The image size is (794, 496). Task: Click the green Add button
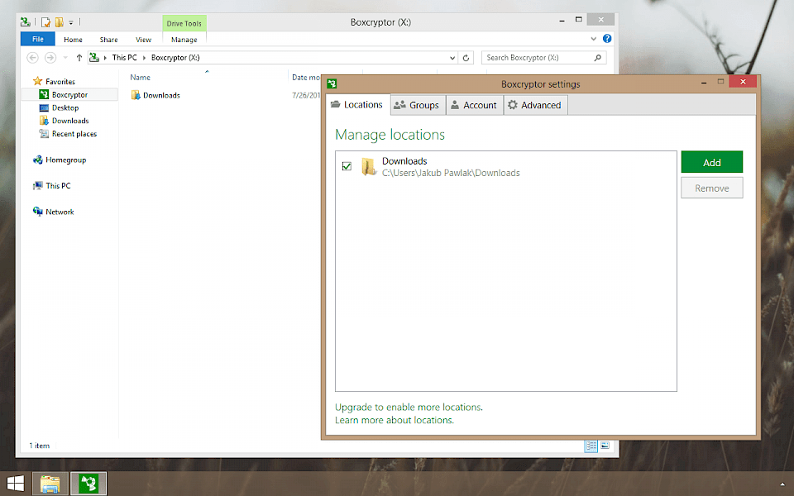[712, 162]
